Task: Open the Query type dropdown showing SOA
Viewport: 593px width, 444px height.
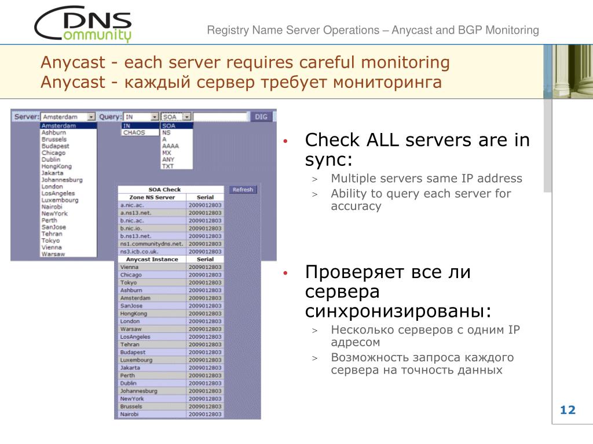Action: tap(176, 117)
